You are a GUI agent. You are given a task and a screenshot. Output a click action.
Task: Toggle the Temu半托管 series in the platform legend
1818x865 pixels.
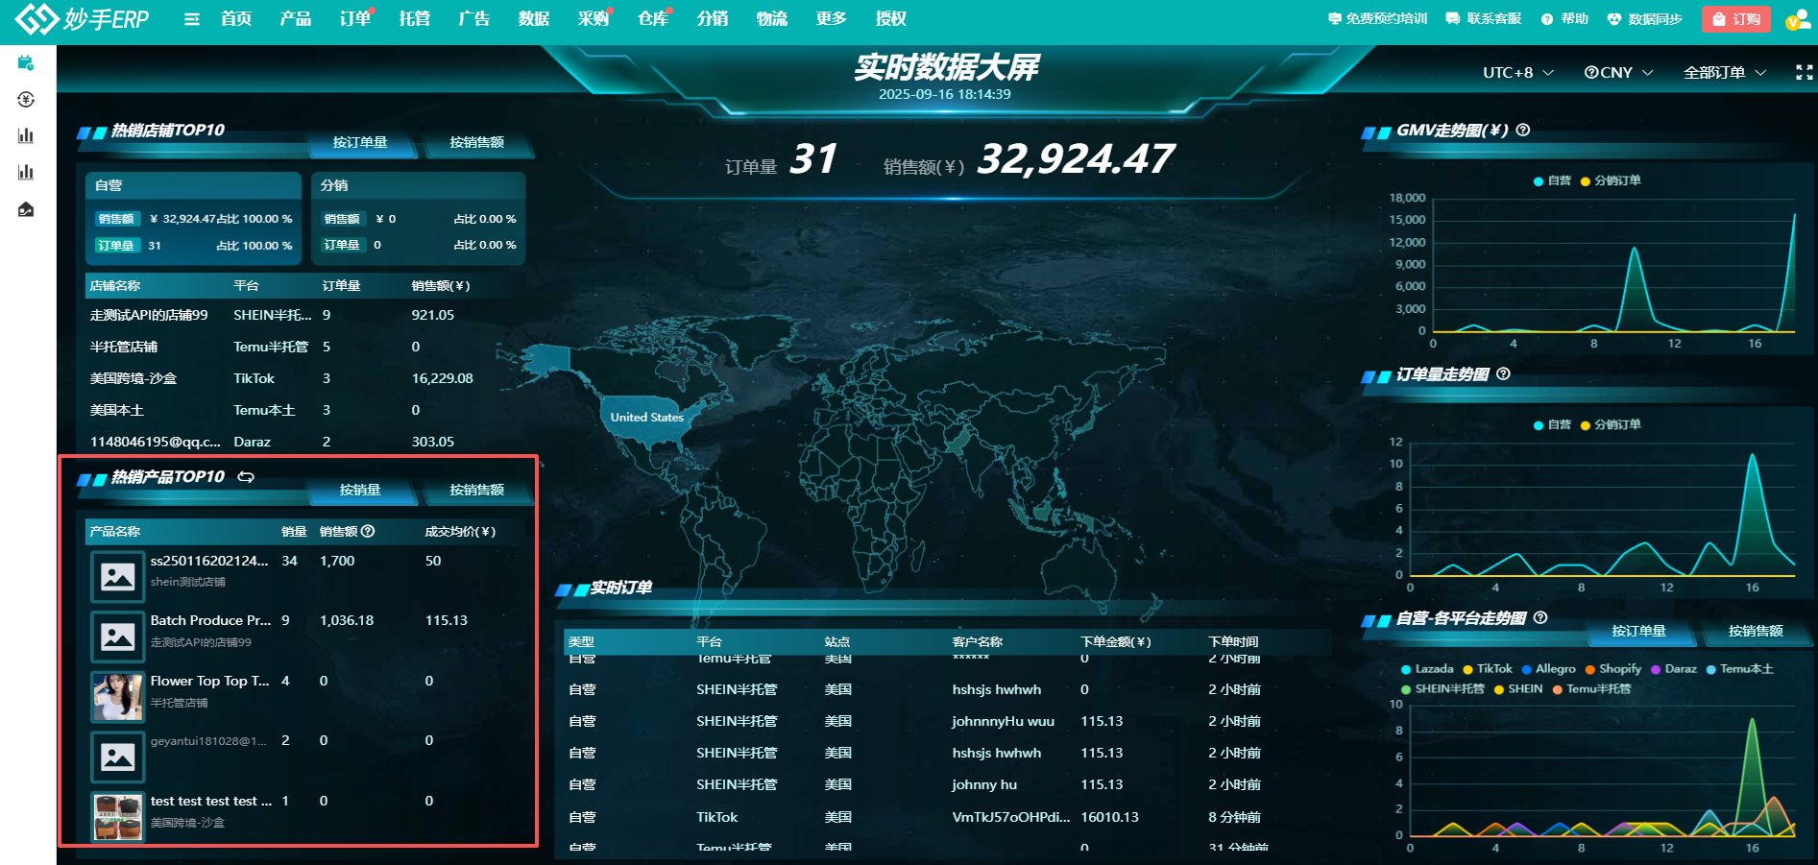pyautogui.click(x=1591, y=689)
